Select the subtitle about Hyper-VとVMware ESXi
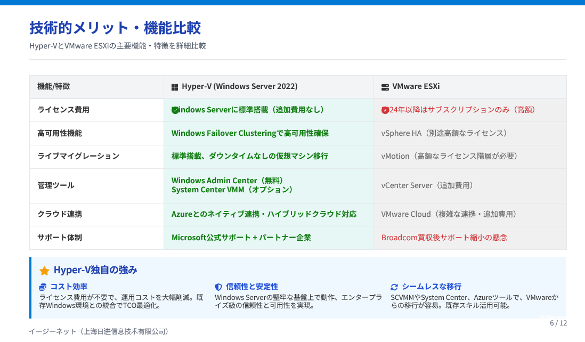This screenshot has width=585, height=342. pos(118,46)
